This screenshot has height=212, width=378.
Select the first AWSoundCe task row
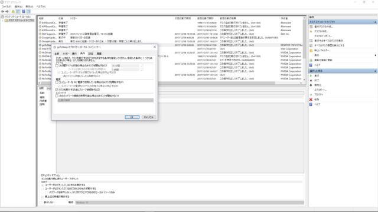click(170, 22)
